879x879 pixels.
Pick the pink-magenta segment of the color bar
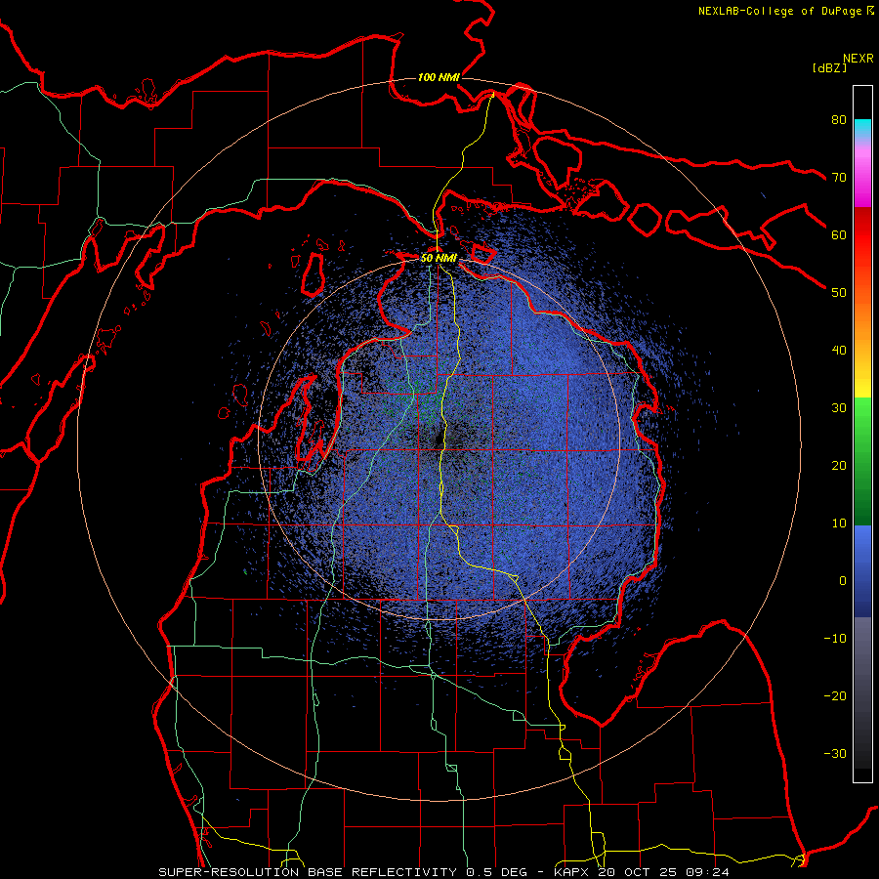862,174
